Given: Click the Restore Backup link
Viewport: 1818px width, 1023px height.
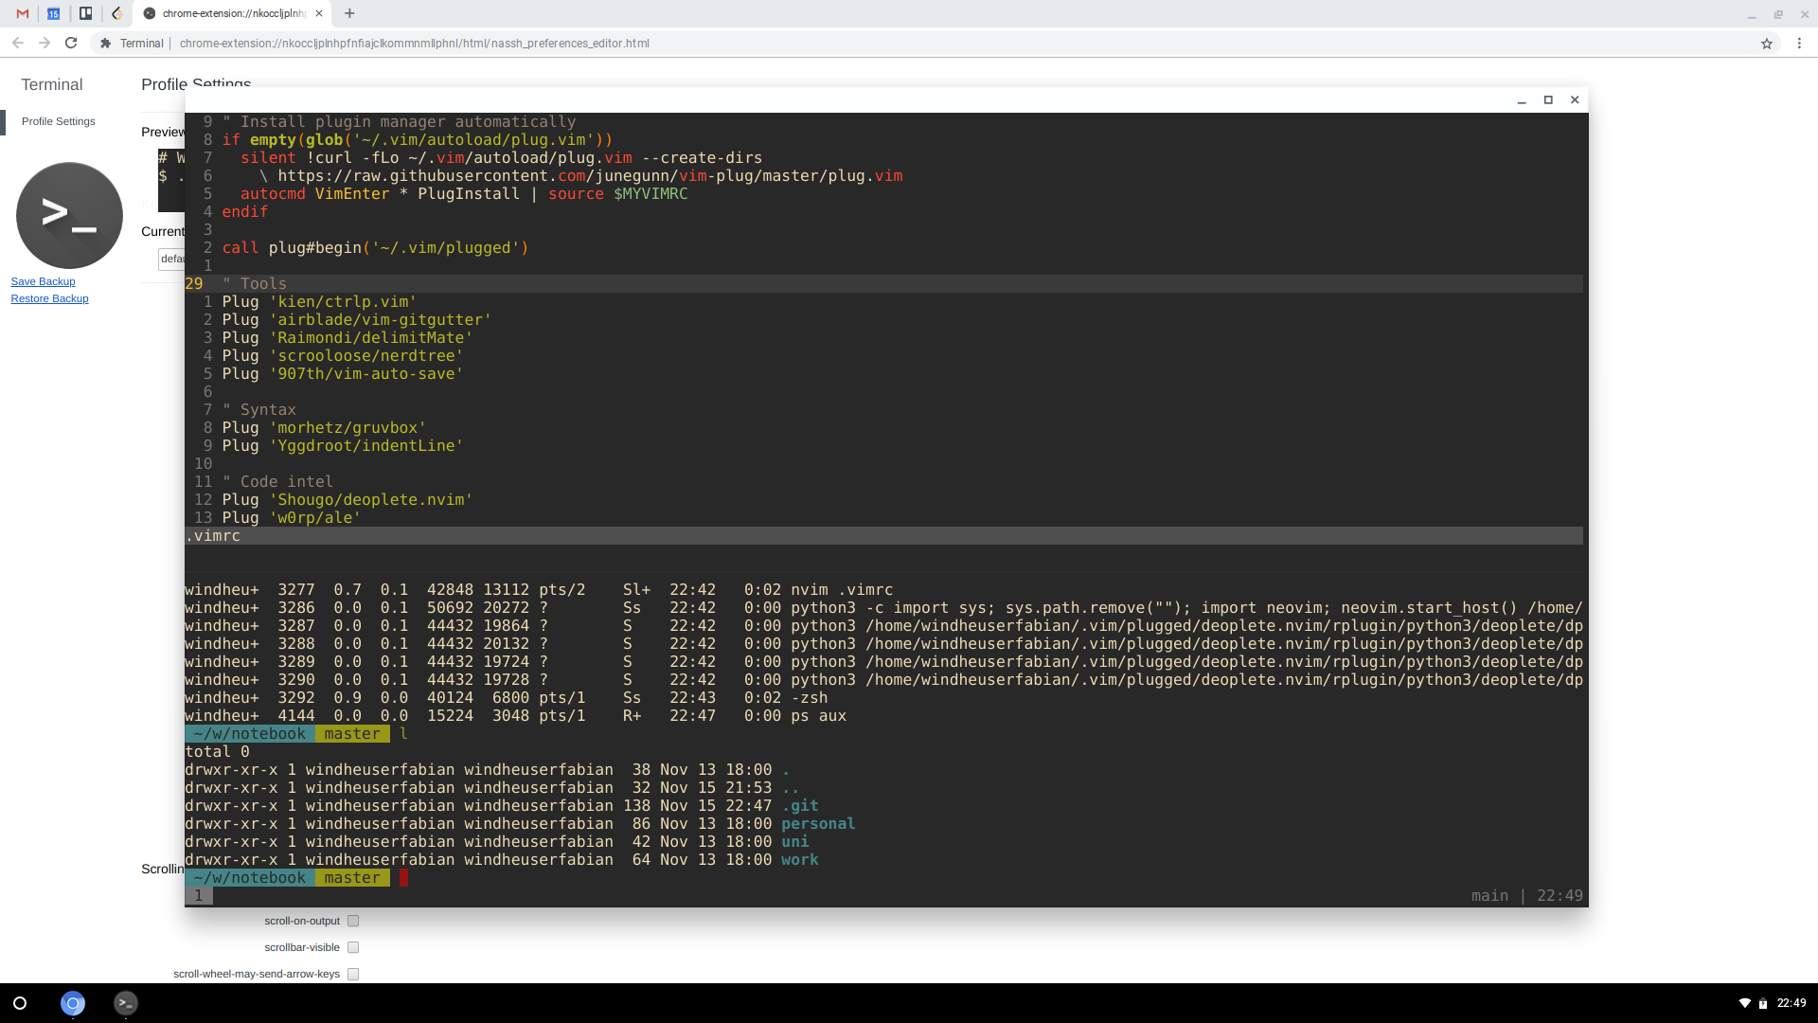Looking at the screenshot, I should point(49,298).
